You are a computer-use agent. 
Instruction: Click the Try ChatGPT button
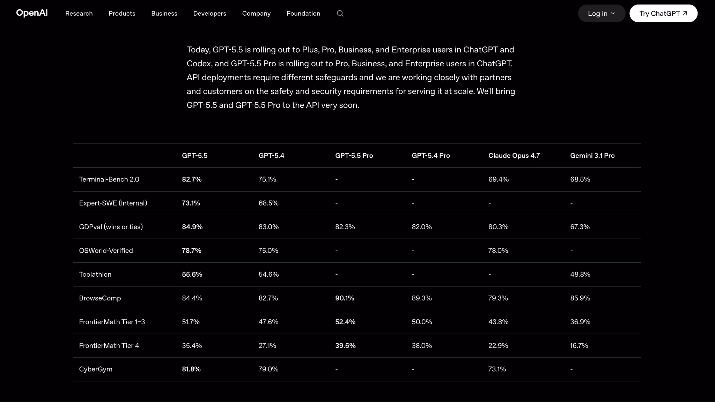pos(663,13)
